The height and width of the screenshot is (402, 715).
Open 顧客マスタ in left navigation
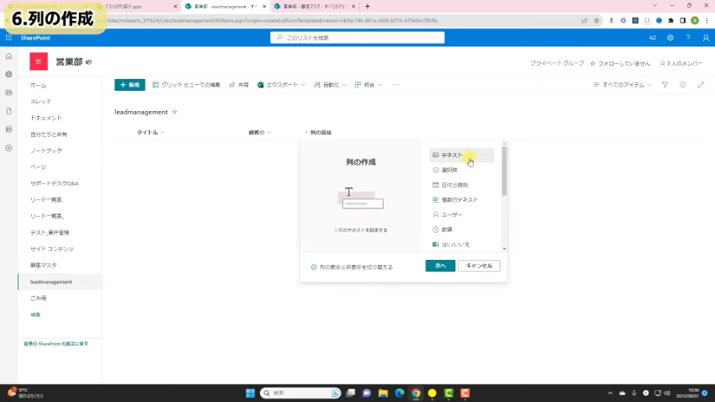(44, 265)
